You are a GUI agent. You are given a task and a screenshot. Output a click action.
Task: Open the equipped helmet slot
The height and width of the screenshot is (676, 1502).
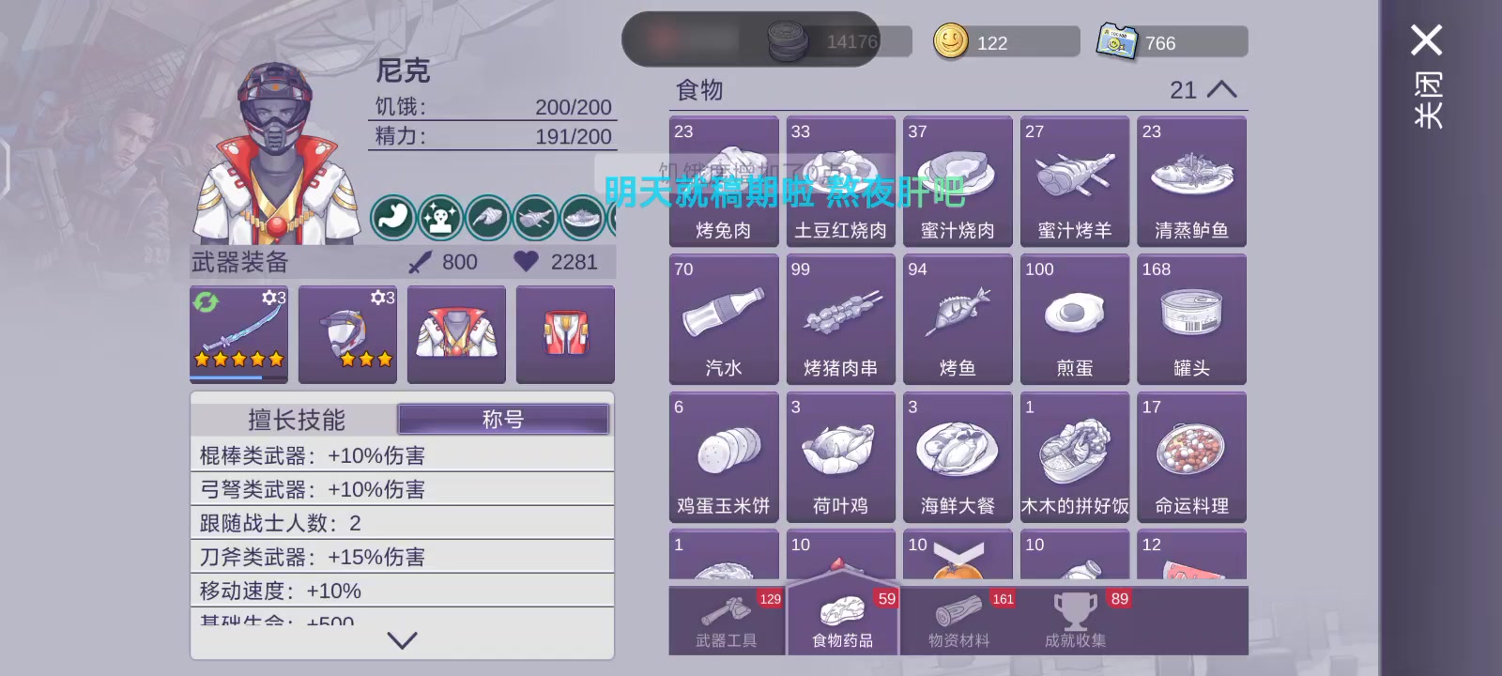[347, 334]
